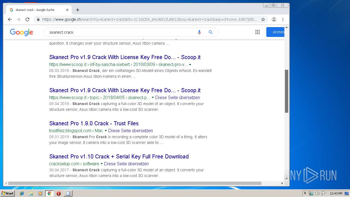Click the horizontal page scrollbar thumb
The width and height of the screenshot is (350, 197).
tap(135, 183)
